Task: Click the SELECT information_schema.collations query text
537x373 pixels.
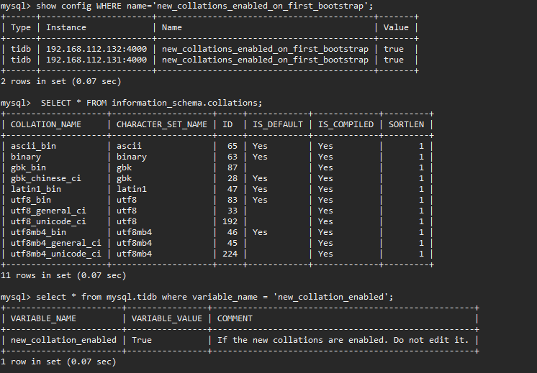Action: tap(151, 103)
